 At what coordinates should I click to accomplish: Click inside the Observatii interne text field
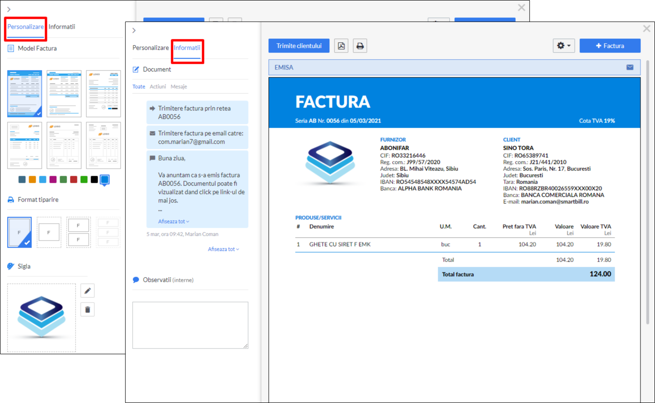tap(190, 325)
